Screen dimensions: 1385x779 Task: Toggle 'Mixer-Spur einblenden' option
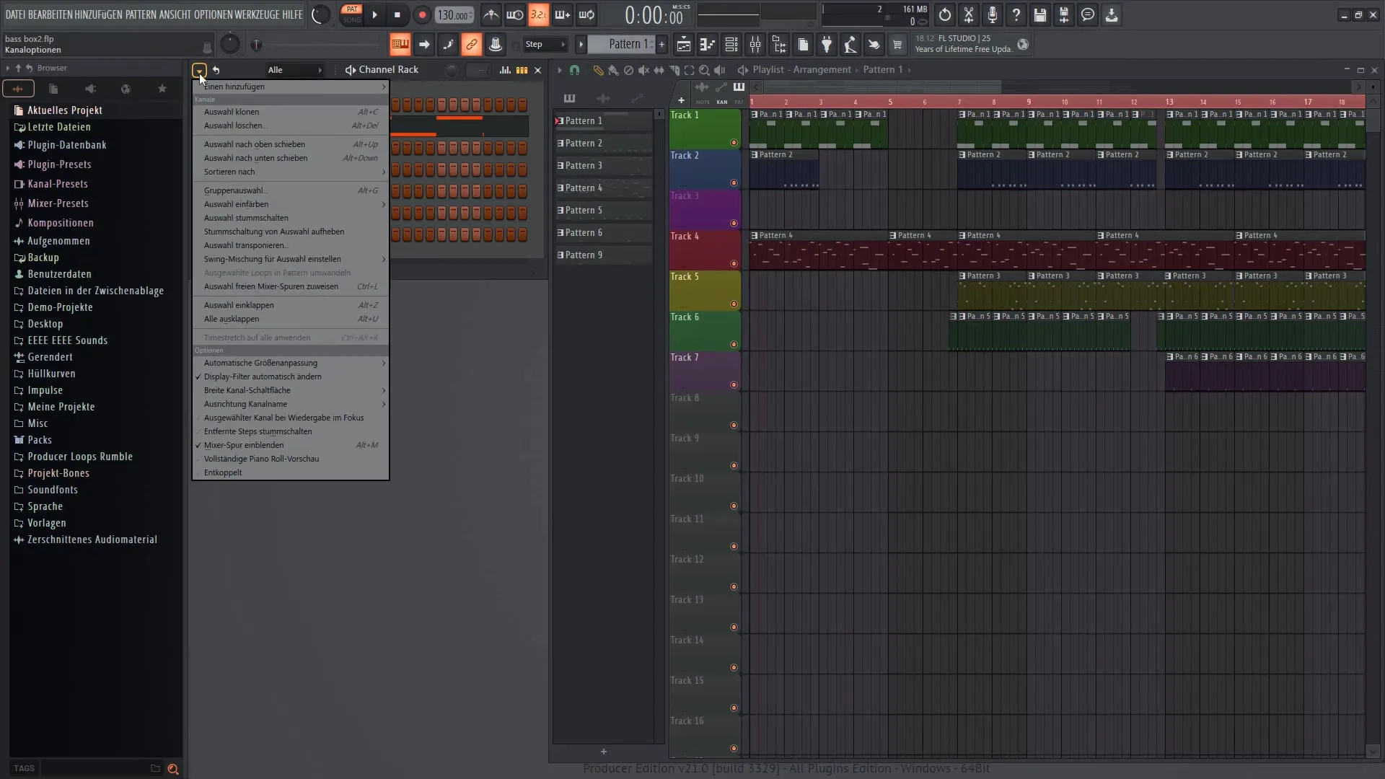click(291, 445)
